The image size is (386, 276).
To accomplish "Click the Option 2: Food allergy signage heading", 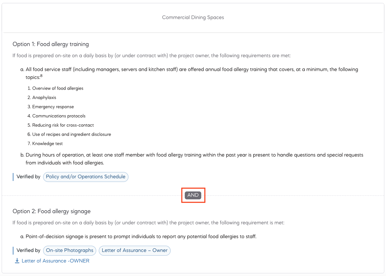I will tap(51, 211).
